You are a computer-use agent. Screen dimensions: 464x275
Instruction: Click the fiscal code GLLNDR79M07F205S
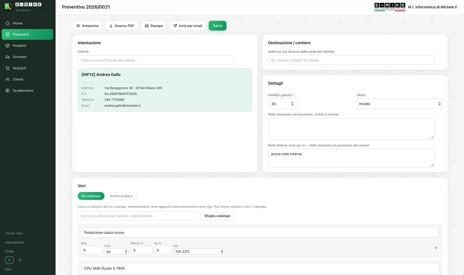(121, 94)
